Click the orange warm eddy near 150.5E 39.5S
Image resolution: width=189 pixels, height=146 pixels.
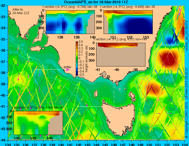(x=155, y=88)
